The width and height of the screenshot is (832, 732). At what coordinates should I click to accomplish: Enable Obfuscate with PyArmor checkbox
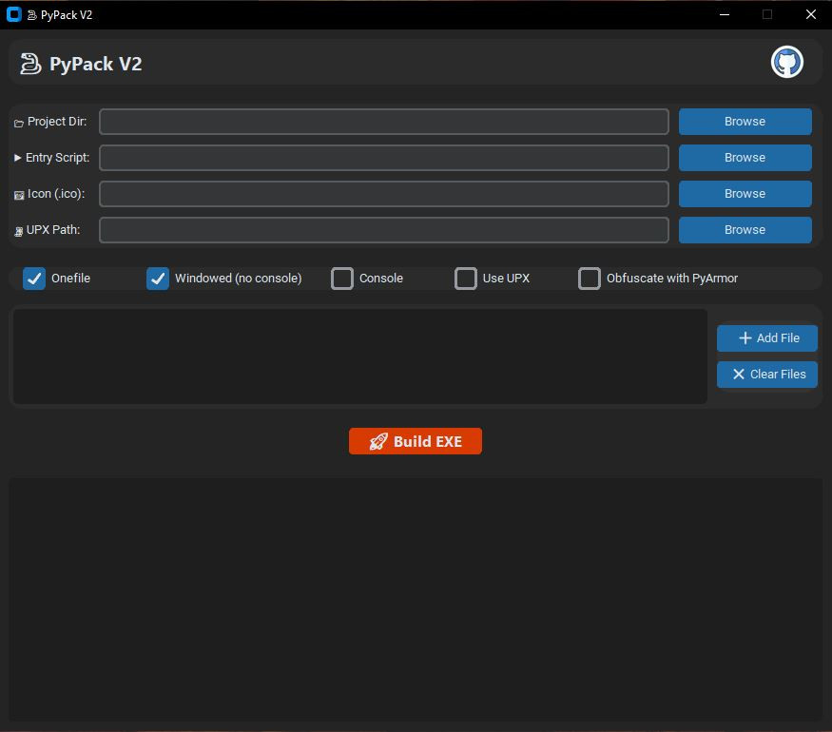[590, 279]
